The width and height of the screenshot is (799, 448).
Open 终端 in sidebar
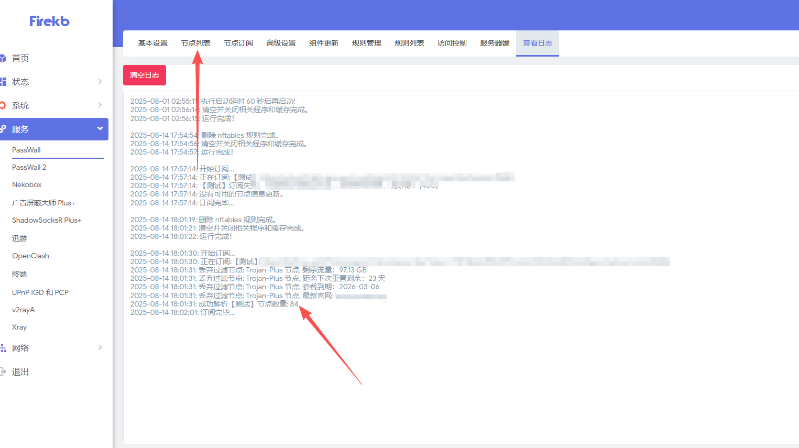(19, 274)
